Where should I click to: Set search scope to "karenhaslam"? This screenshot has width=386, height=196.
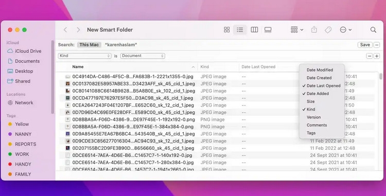pyautogui.click(x=121, y=45)
